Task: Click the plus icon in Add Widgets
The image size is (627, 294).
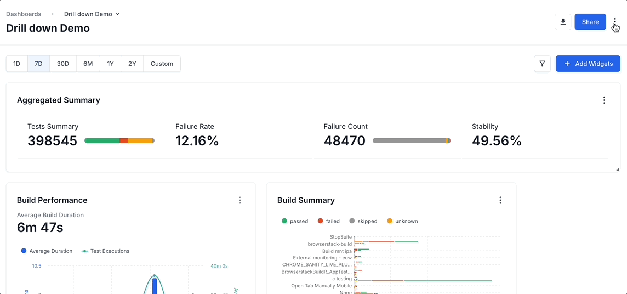Action: tap(567, 64)
